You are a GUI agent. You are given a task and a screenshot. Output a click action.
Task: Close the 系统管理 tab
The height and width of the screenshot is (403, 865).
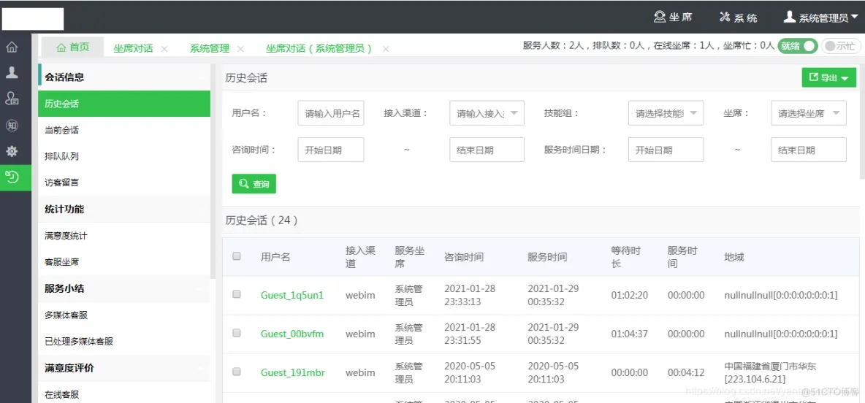coord(240,48)
